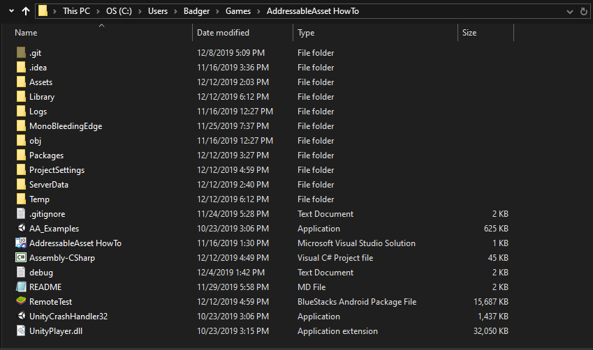
Task: Click the 'ServerData' file name
Action: pos(49,185)
